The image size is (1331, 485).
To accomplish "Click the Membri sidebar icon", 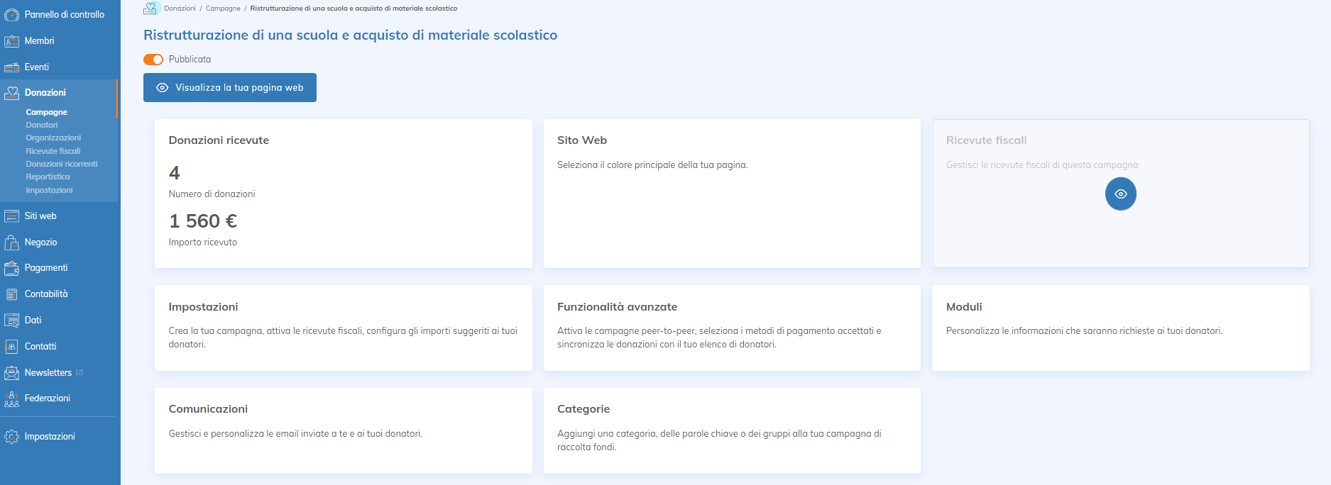I will (11, 41).
